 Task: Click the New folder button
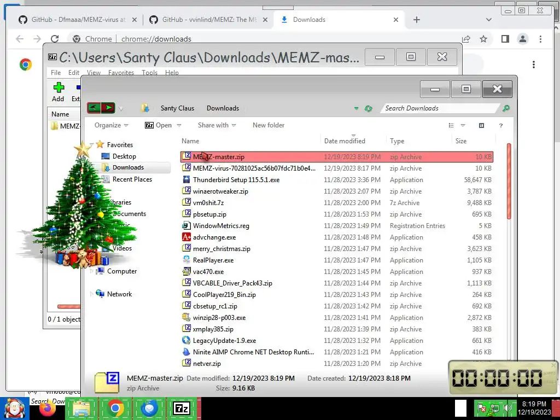pos(269,125)
